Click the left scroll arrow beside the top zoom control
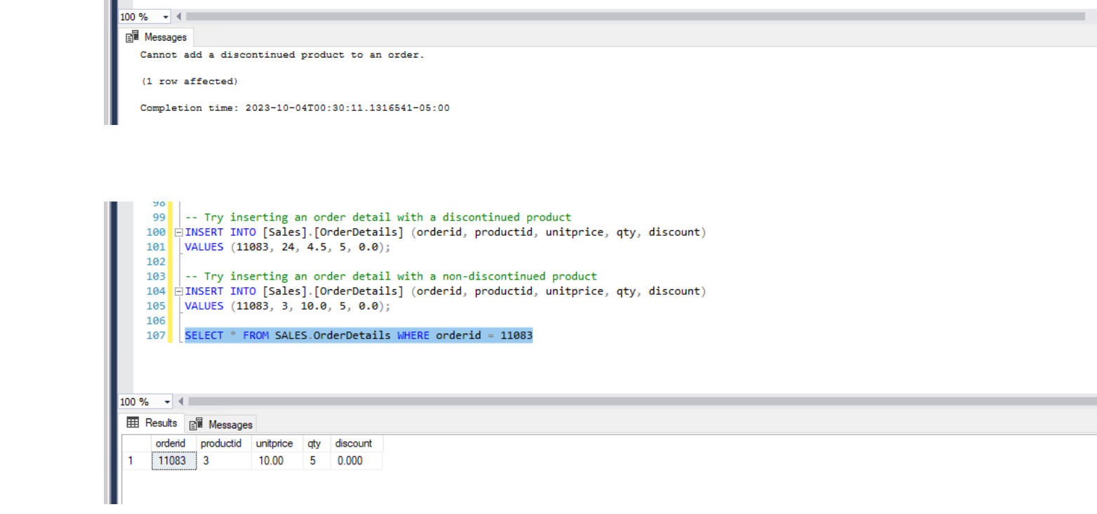 point(178,16)
